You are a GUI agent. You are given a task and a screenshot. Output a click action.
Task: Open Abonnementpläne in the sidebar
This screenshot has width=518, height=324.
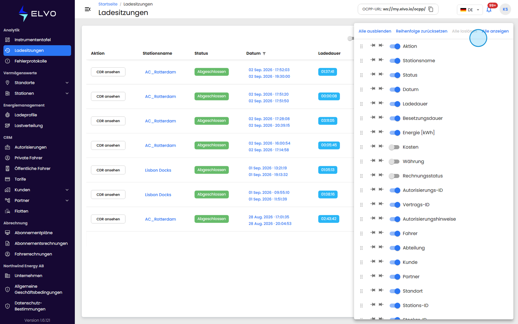[37, 233]
